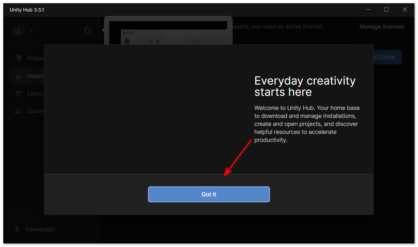Open the account avatar icon
This screenshot has width=418, height=247.
pyautogui.click(x=19, y=30)
